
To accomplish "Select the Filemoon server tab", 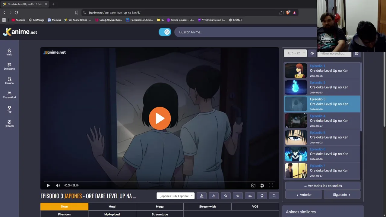I will point(64,214).
